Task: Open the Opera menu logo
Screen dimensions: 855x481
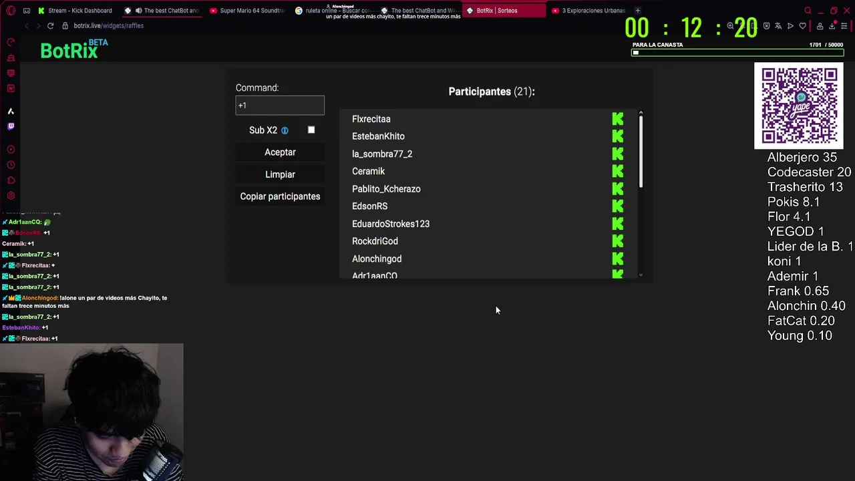Action: (11, 11)
